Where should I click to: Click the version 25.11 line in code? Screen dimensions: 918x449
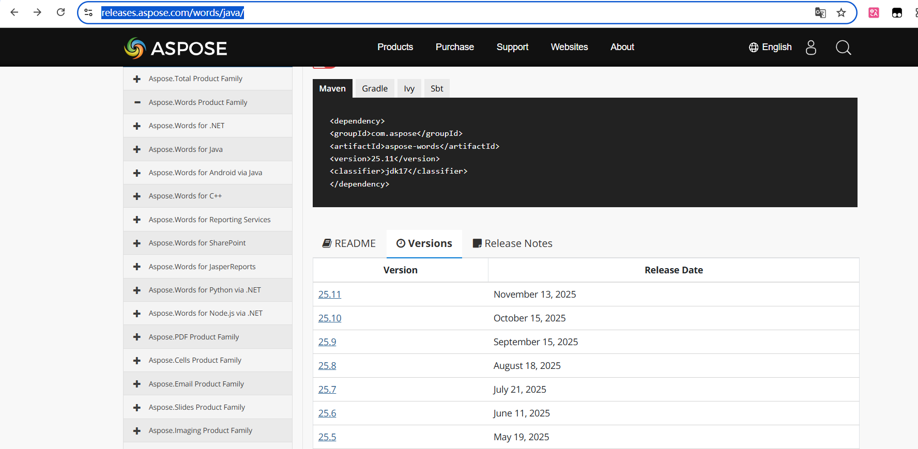tap(385, 159)
